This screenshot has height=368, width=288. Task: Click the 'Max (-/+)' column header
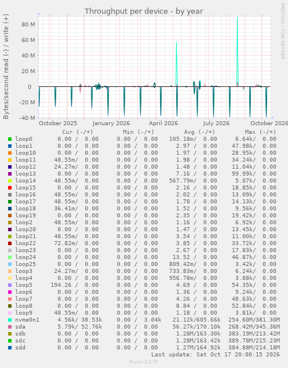click(260, 132)
